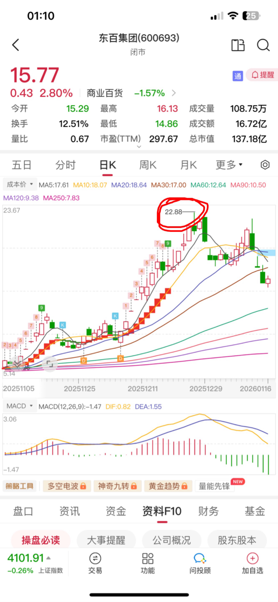Viewport: 278px width, 602px height.
Task: Select the 公司概况 pill
Action: pyautogui.click(x=172, y=540)
